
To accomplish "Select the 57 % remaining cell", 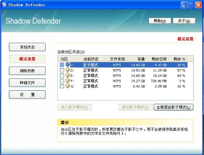I will (181, 70).
